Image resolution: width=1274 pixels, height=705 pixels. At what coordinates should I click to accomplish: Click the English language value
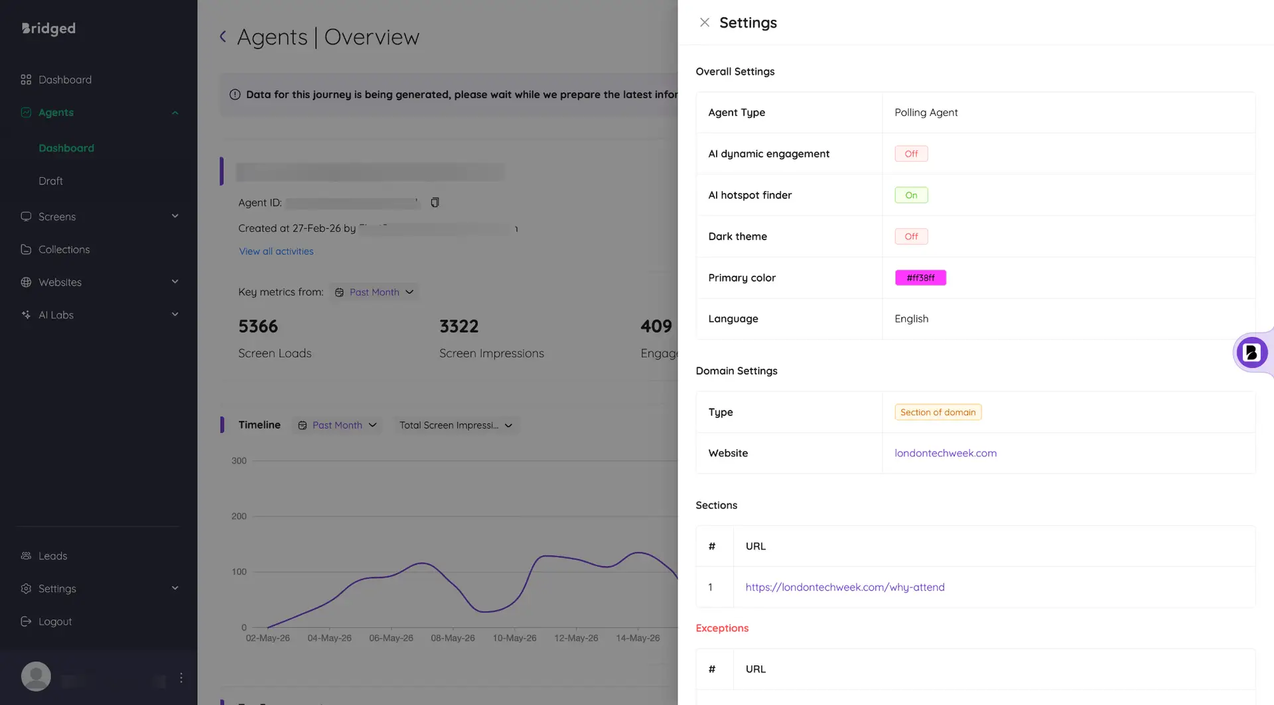pos(911,319)
